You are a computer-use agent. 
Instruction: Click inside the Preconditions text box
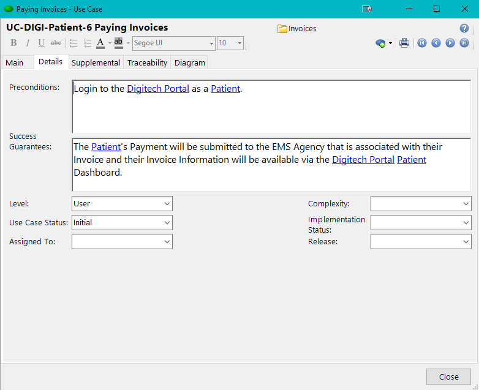tap(271, 107)
